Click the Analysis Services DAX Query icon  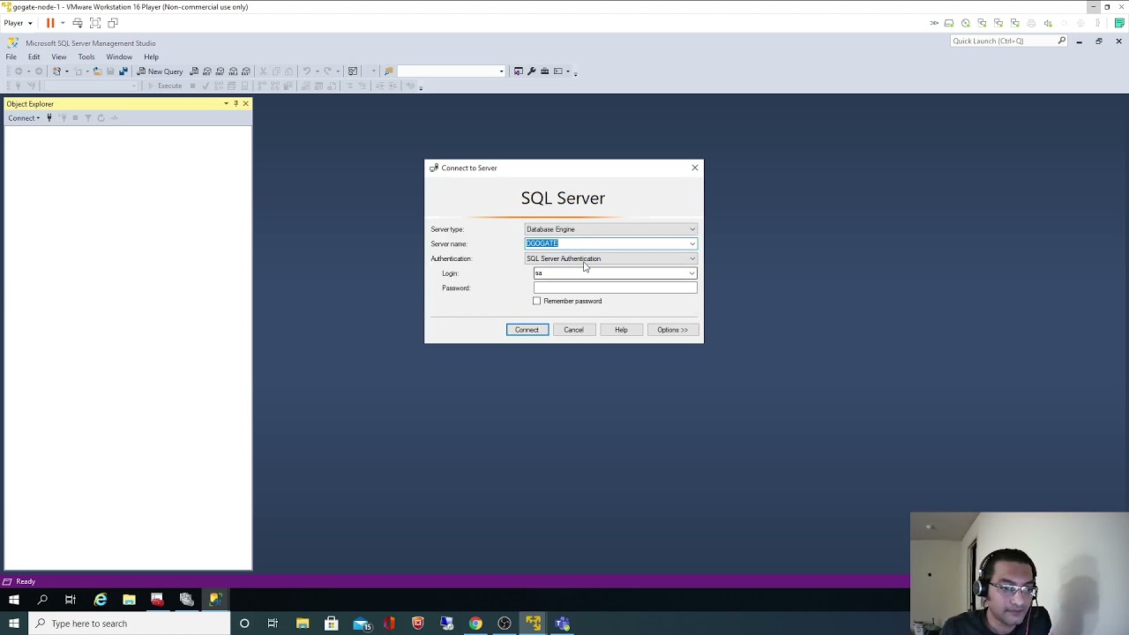click(246, 71)
